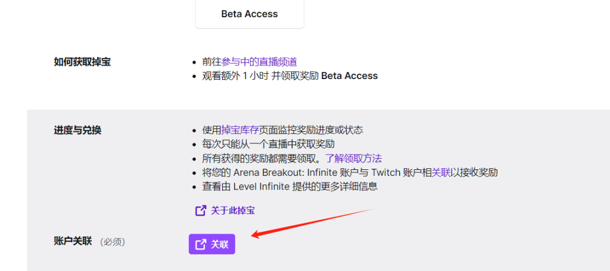Viewport: 610px width, 271px height.
Task: Open the 参与中的直播频道 link
Action: pos(259,62)
